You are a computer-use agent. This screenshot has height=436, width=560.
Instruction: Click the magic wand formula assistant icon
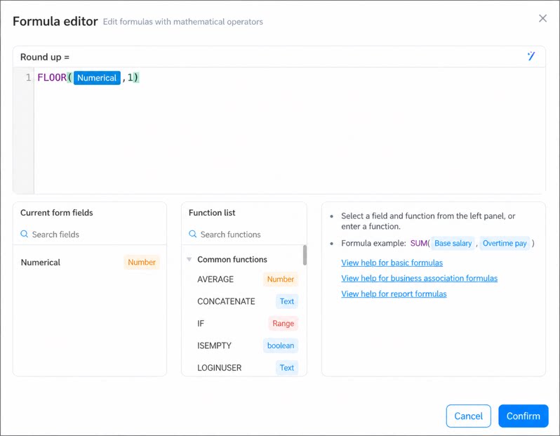(x=531, y=56)
